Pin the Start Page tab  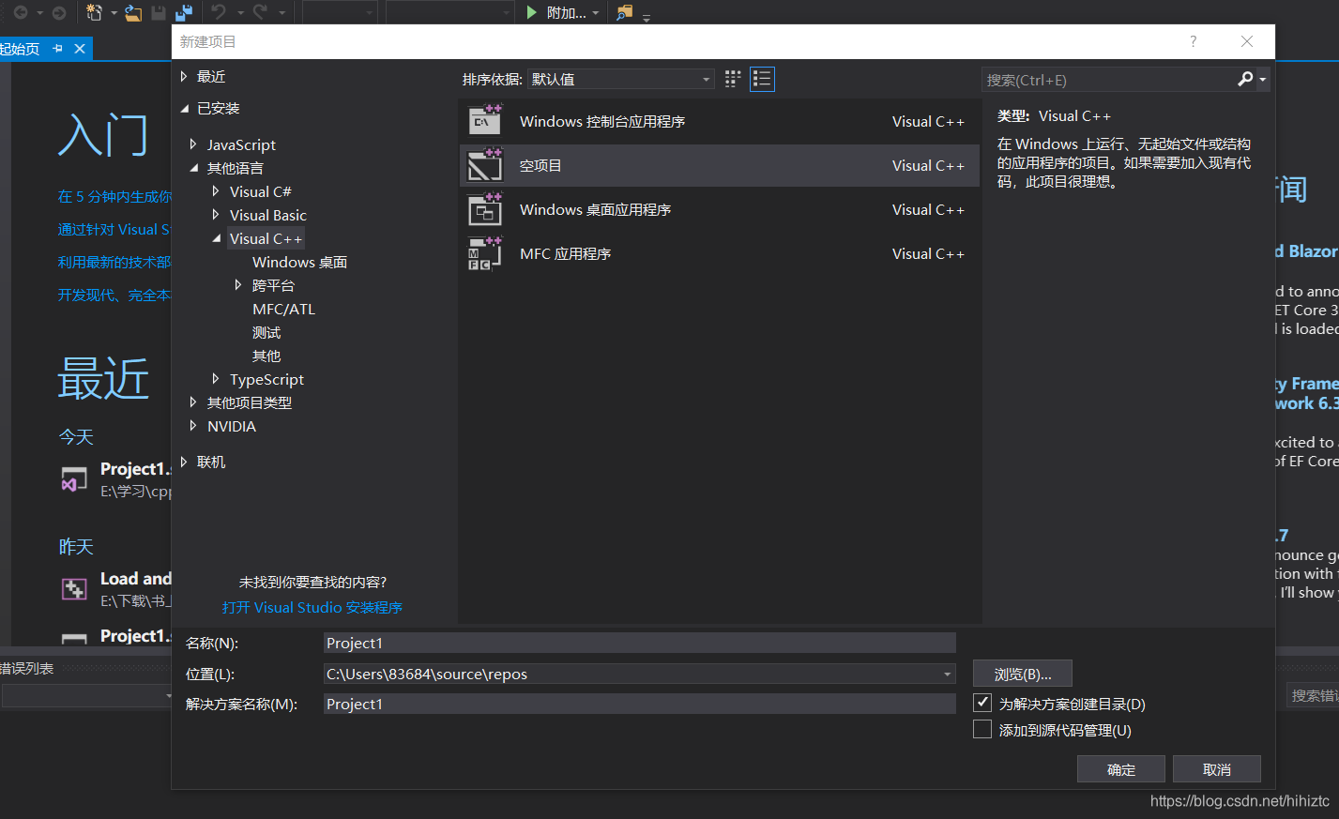(x=58, y=49)
